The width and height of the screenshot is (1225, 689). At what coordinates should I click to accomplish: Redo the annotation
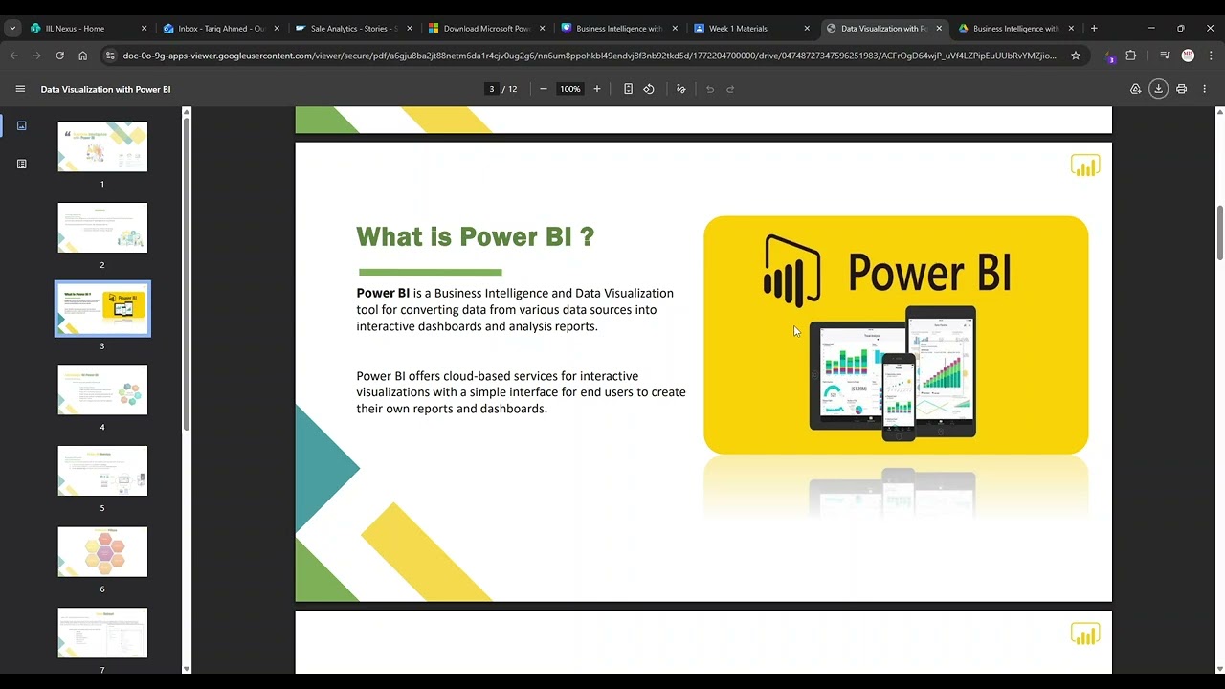(730, 89)
